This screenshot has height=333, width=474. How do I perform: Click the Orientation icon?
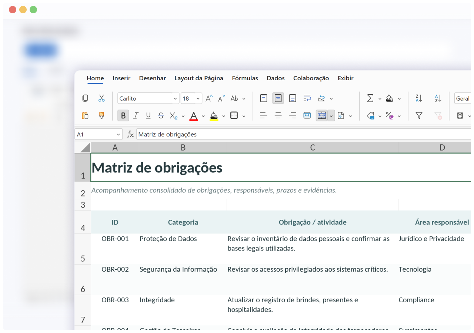click(321, 98)
